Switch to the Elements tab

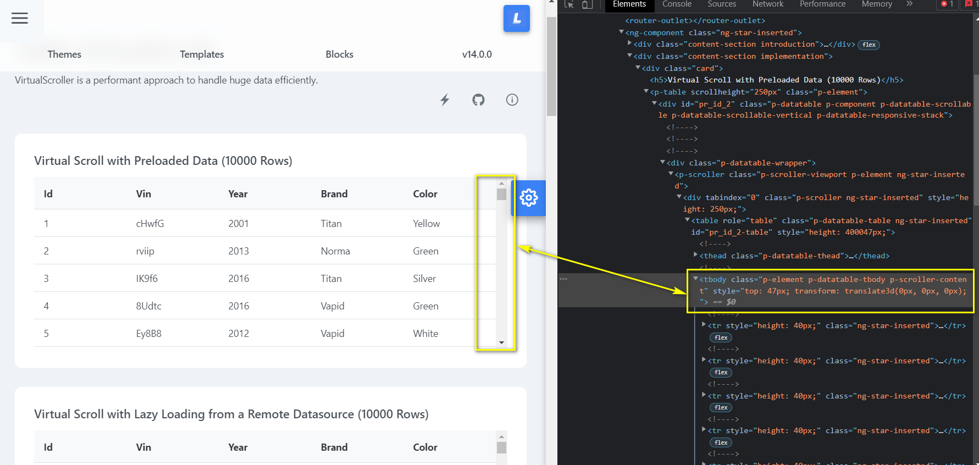(x=629, y=4)
